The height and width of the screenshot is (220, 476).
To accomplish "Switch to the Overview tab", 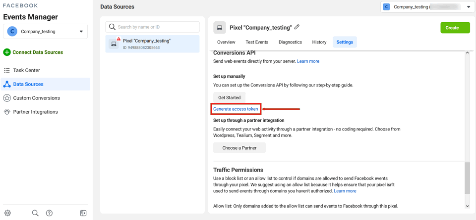I will pyautogui.click(x=226, y=42).
